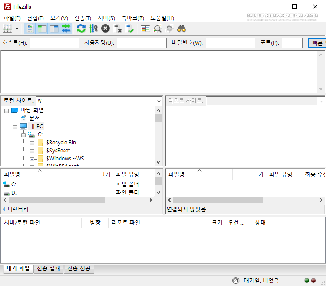This screenshot has width=326, height=286.
Task: Select 문서 in local tree
Action: click(x=34, y=118)
